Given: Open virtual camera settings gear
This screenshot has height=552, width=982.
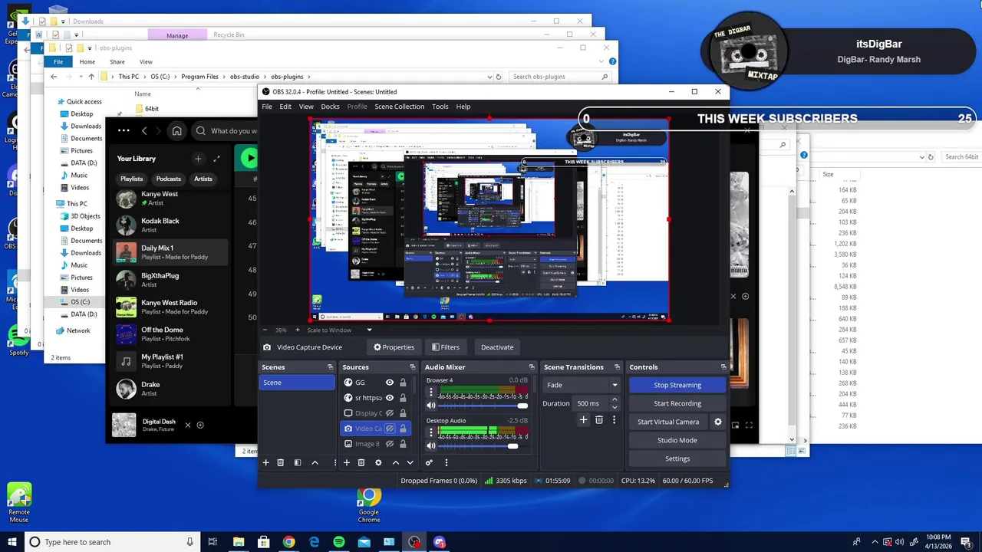Looking at the screenshot, I should coord(718,422).
